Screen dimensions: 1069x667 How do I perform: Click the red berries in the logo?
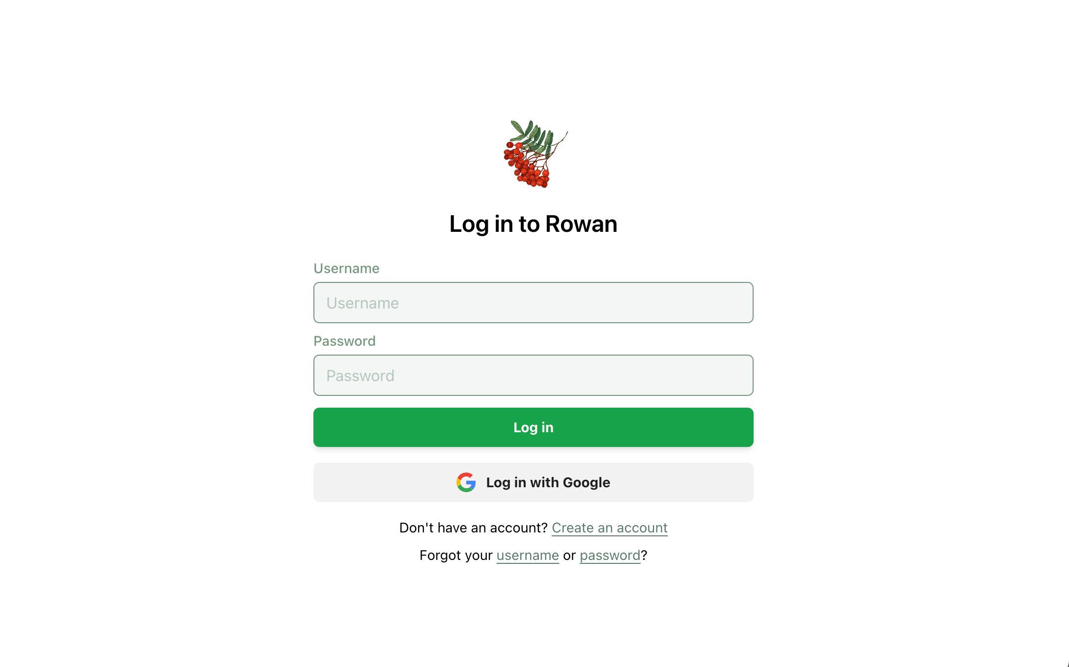pos(526,166)
